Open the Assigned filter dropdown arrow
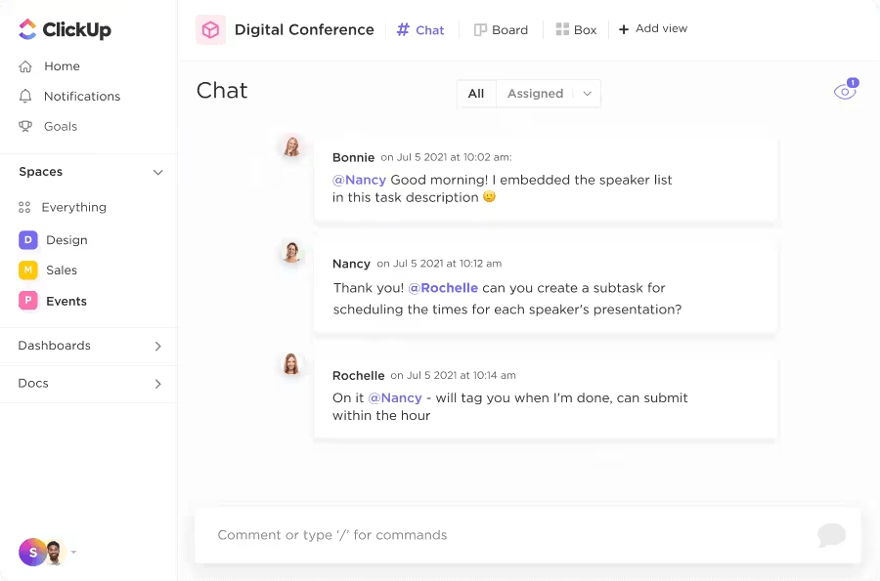The image size is (880, 581). click(x=587, y=94)
